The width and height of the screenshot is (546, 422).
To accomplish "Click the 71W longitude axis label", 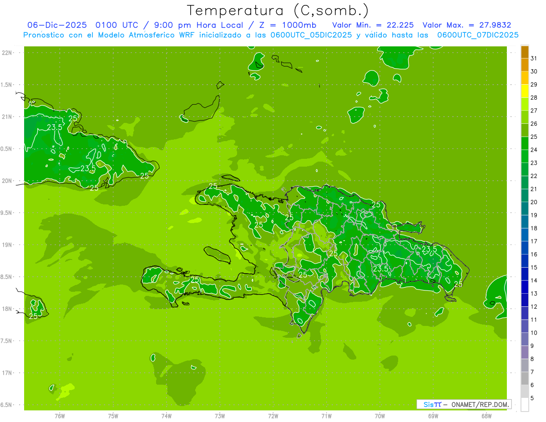I will 326,416.
